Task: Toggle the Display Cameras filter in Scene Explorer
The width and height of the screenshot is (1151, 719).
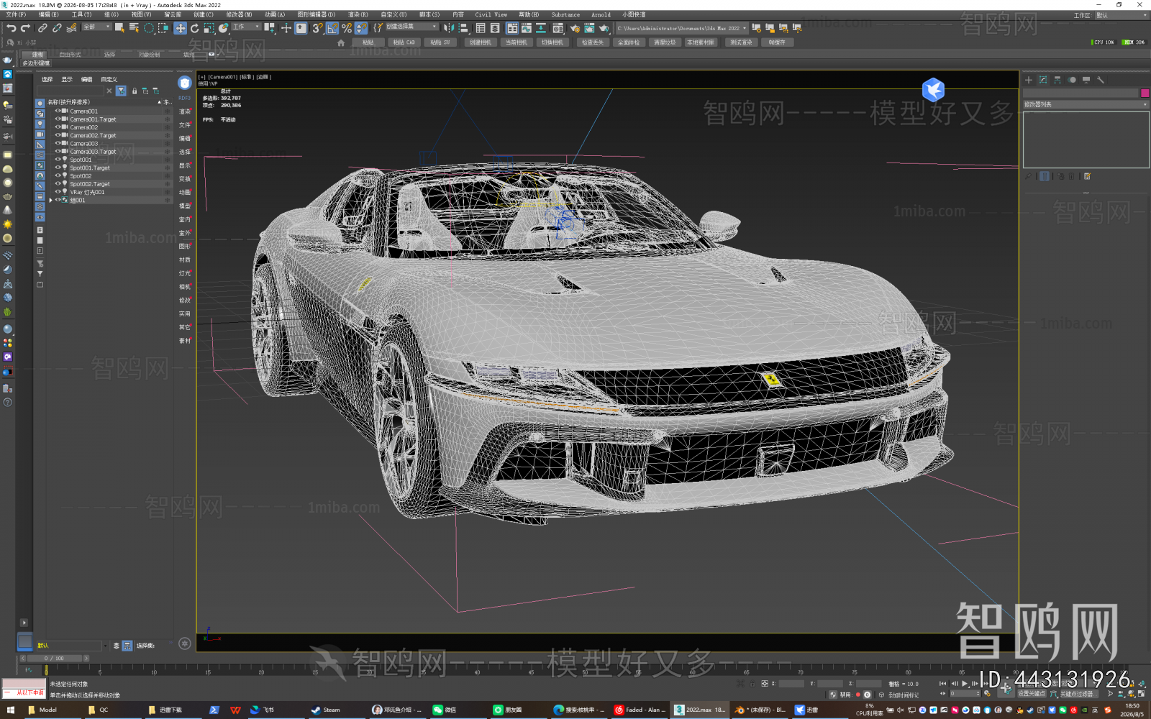Action: 40,134
